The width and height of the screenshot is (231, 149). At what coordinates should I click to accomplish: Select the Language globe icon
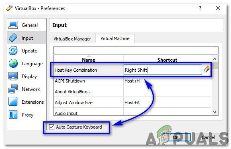pos(13,63)
